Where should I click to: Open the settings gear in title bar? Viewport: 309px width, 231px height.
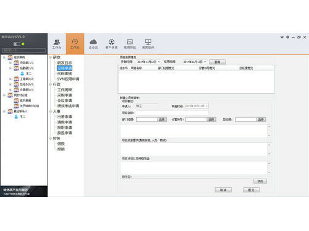pos(287,37)
